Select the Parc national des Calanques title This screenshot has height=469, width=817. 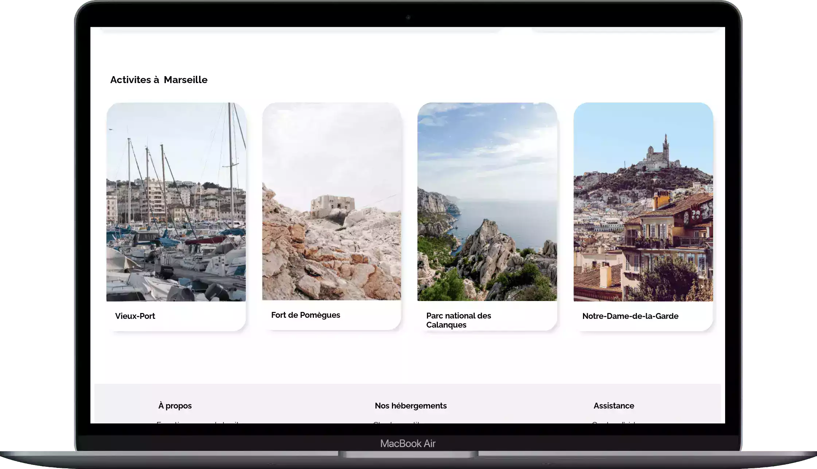pyautogui.click(x=459, y=320)
